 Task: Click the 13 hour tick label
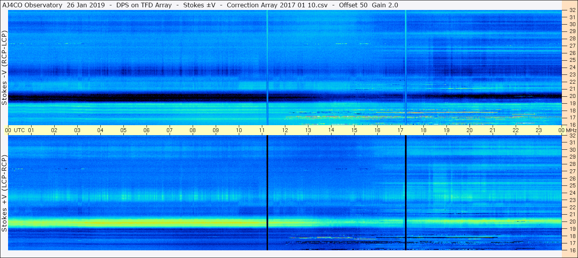(308, 130)
